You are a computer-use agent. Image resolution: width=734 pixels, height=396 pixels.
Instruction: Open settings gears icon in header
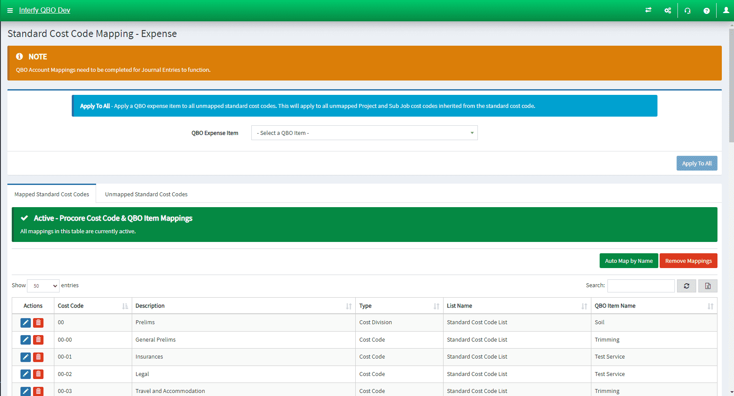tap(667, 10)
